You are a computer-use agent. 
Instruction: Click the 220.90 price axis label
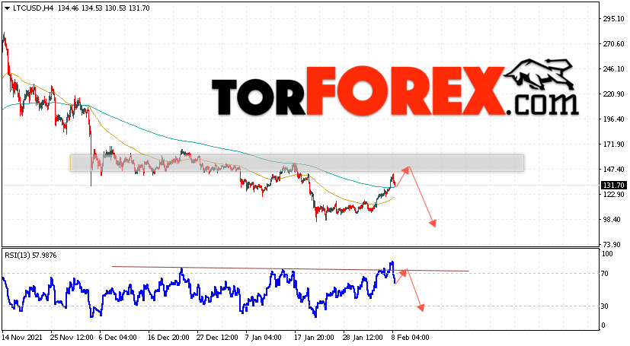point(613,94)
